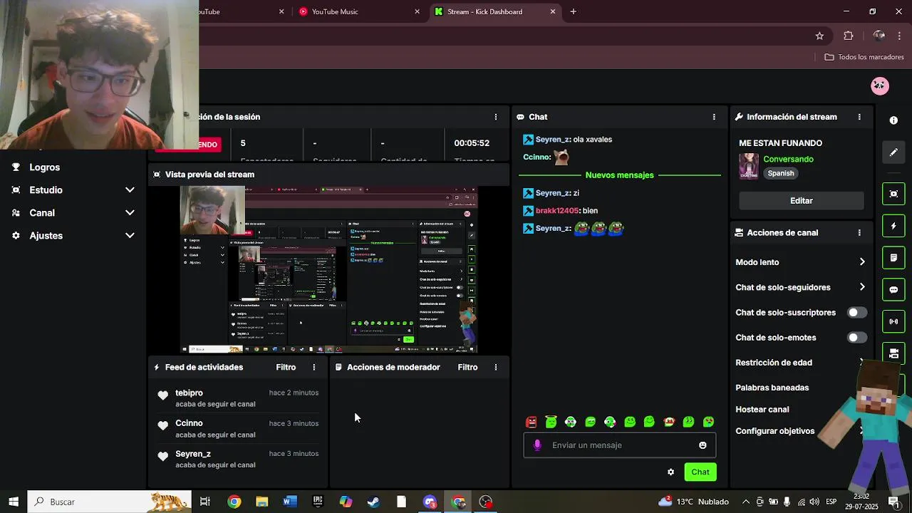Toggle the stream preview panel icon
Screen dimensions: 912x513
(893, 194)
